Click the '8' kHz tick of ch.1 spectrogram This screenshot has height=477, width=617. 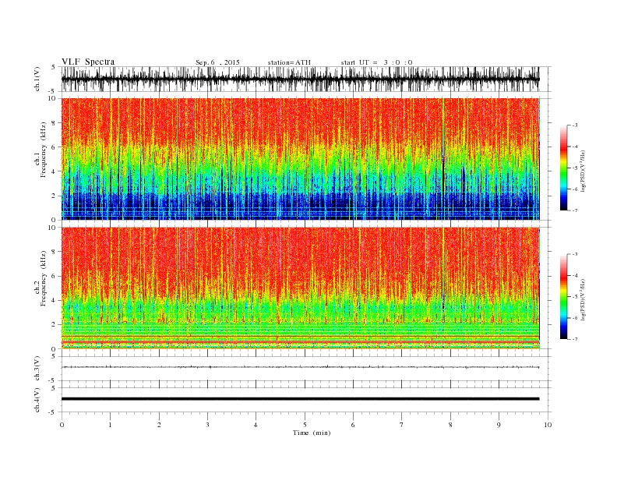[54, 123]
